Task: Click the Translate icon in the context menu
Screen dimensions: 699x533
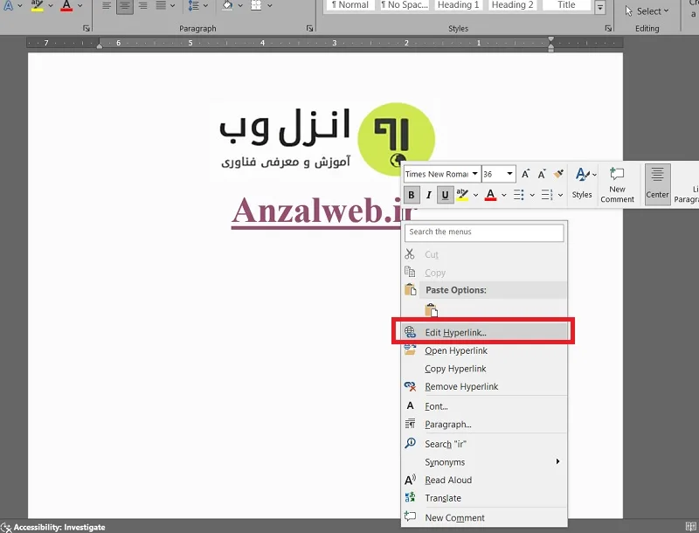Action: tap(410, 497)
